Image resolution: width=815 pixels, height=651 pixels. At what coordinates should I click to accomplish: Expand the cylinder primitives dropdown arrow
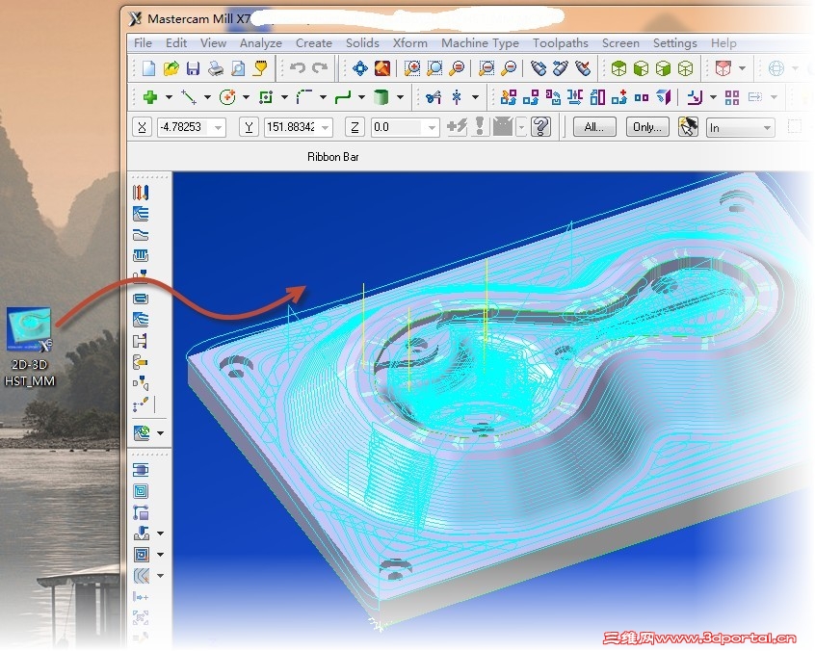click(400, 97)
